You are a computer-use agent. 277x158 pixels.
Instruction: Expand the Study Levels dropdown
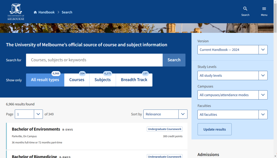(x=232, y=75)
